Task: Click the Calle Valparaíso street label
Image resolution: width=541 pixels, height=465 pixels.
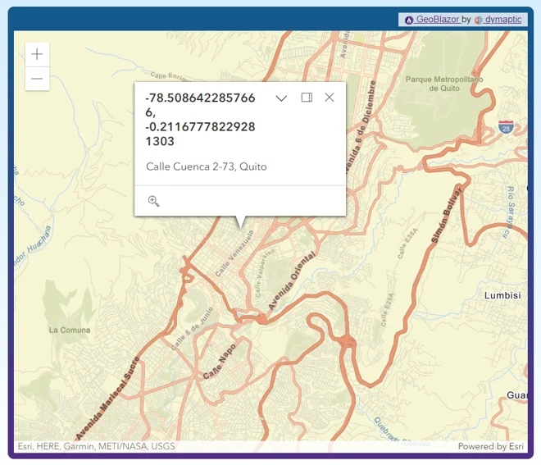Action: [x=265, y=273]
